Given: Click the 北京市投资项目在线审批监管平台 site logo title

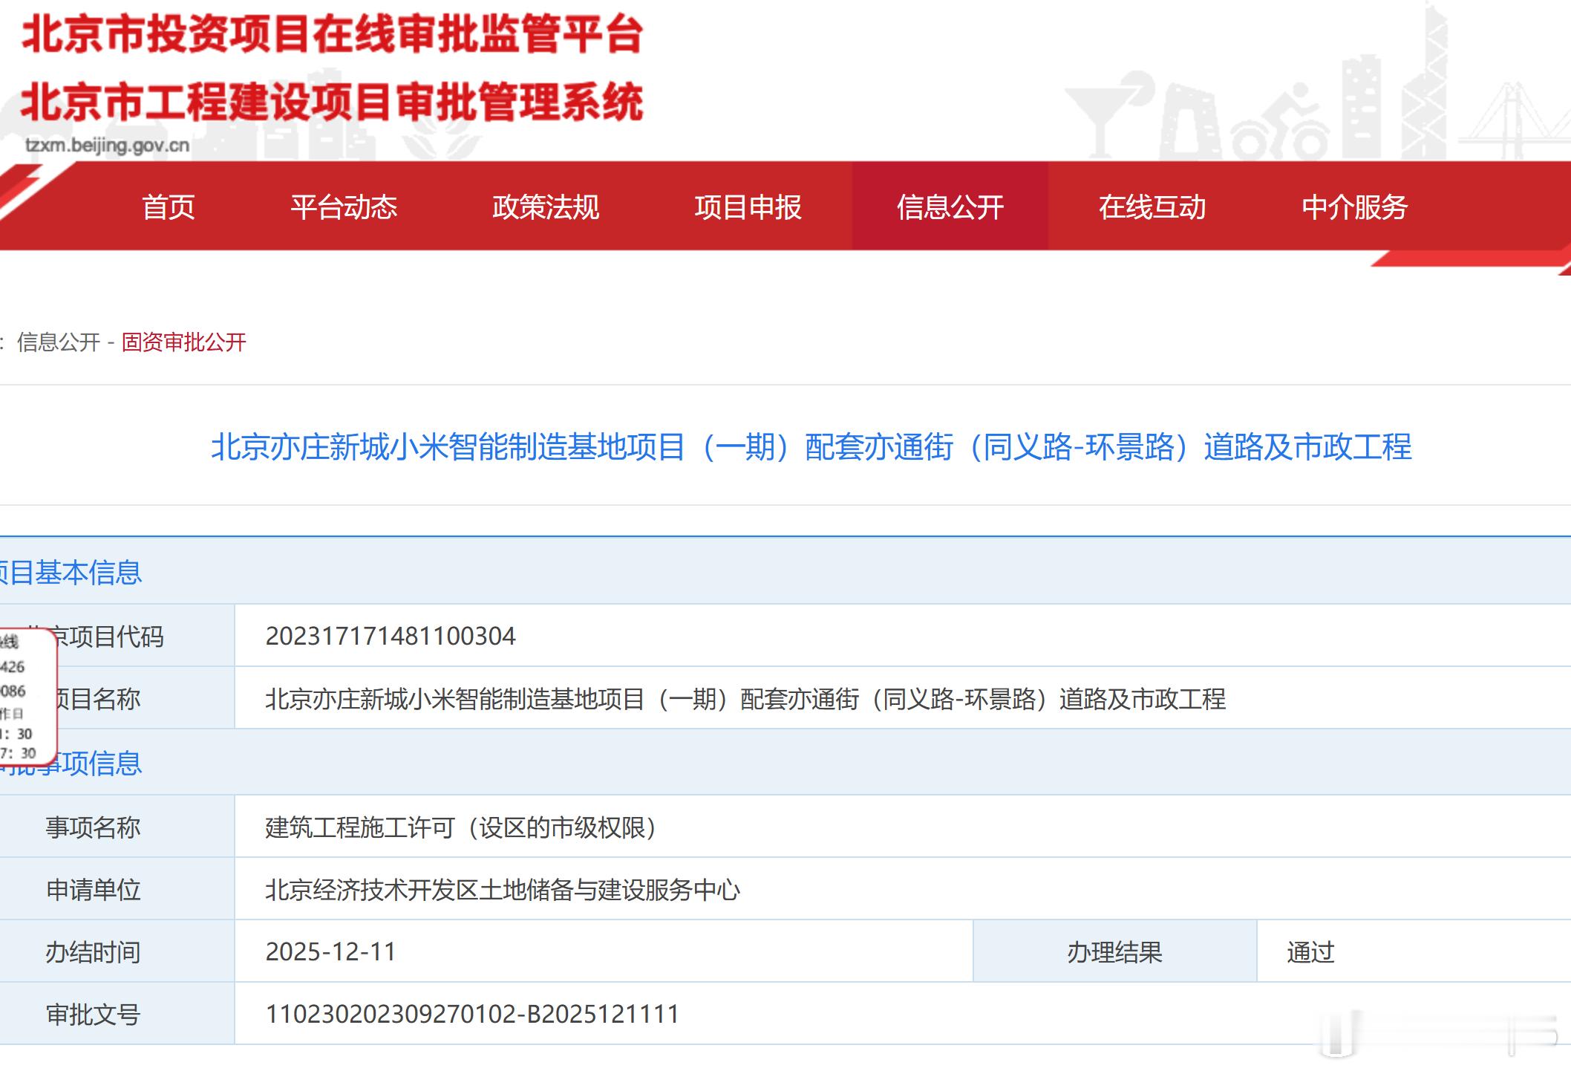Looking at the screenshot, I should point(332,35).
